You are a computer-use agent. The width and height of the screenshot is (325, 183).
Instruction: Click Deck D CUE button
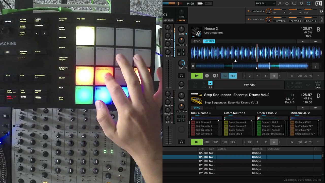click(x=207, y=142)
